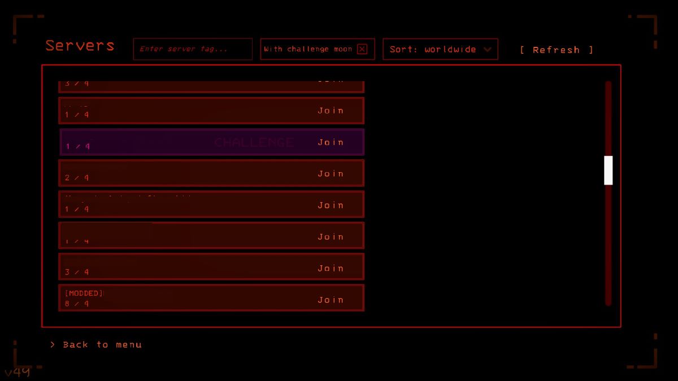
Task: Join the 1/4 server just above CHALLENGE row
Action: tap(331, 111)
